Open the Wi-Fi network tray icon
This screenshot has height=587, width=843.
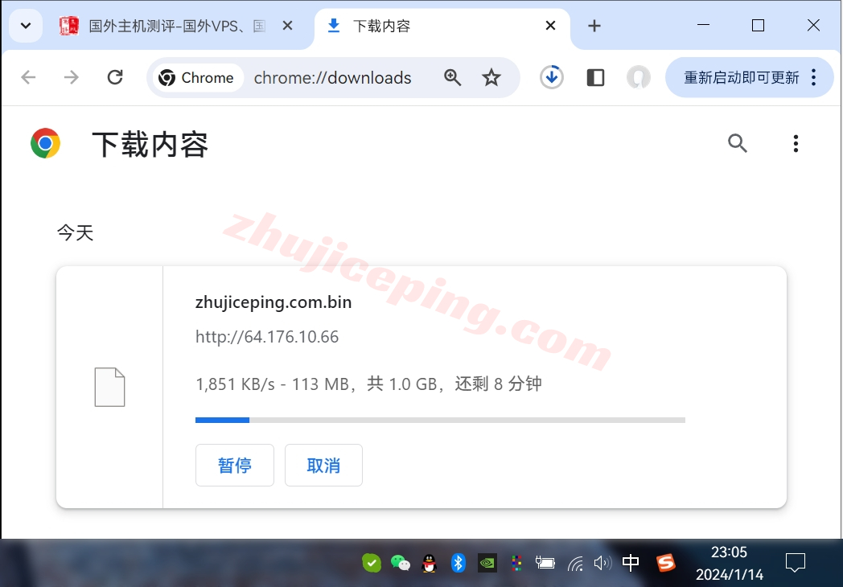point(575,564)
